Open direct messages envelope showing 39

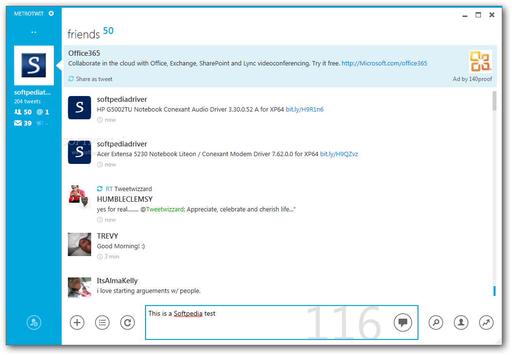point(23,123)
